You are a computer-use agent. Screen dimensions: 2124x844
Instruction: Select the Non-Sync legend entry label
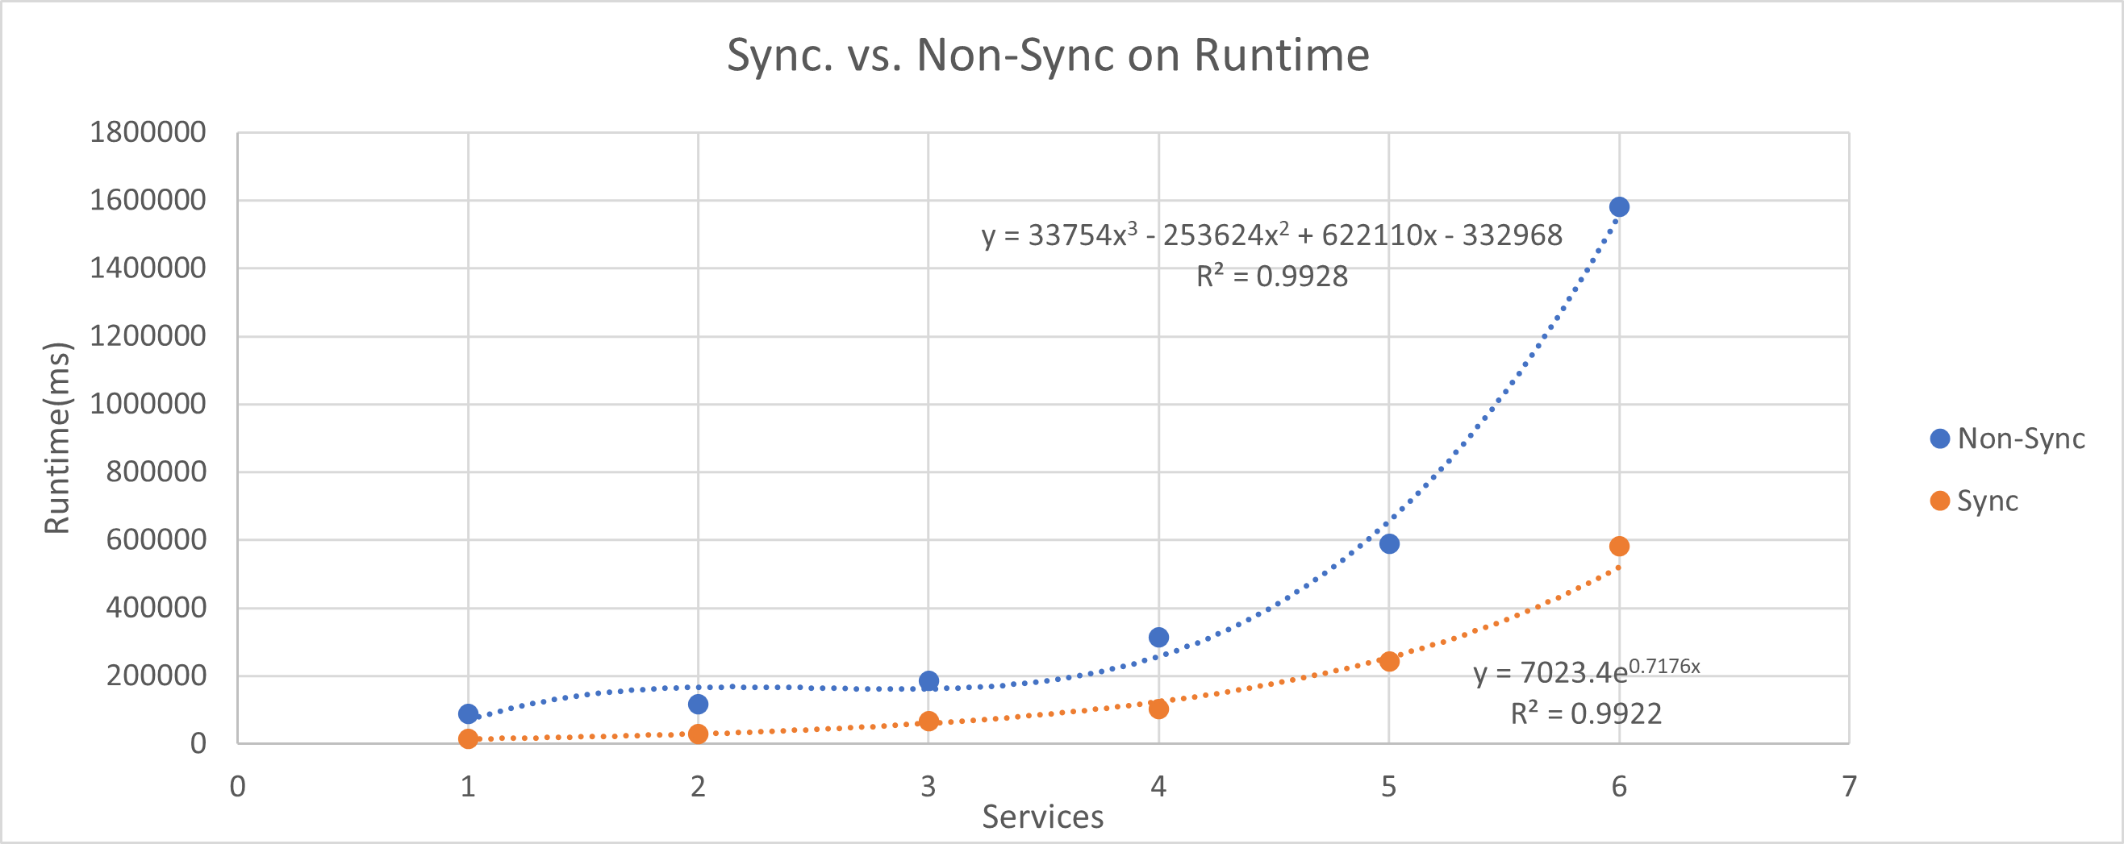pos(2020,439)
